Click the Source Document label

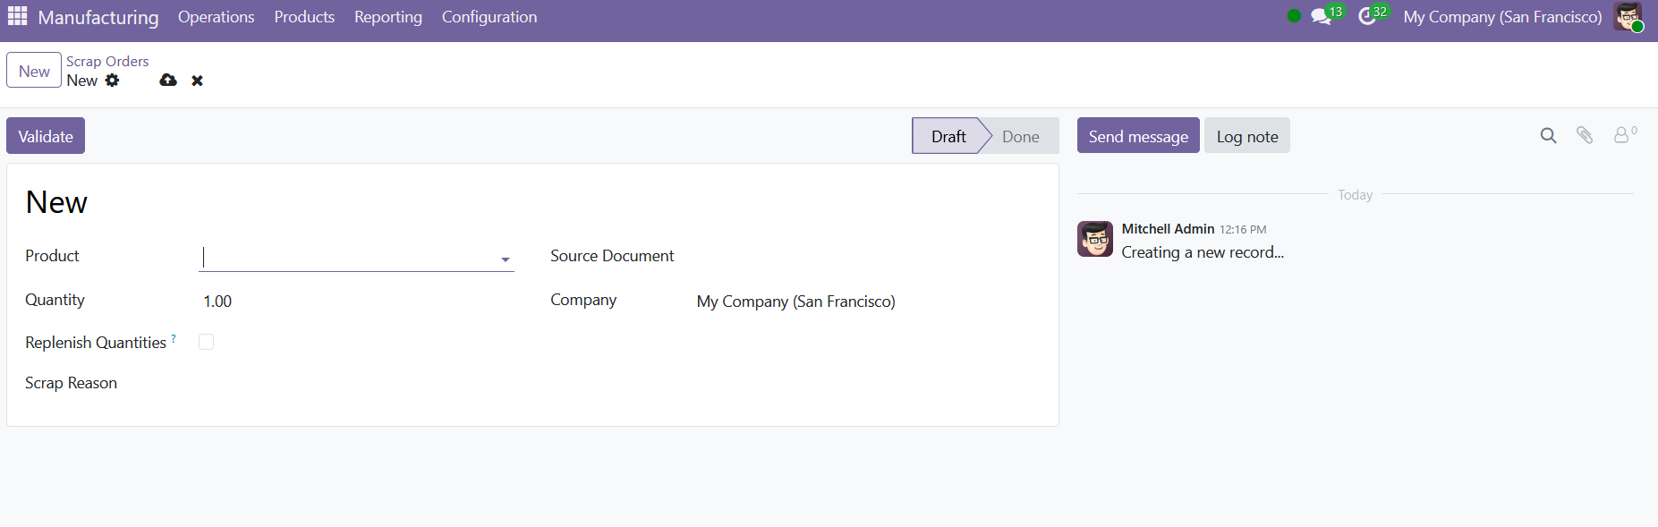tap(612, 256)
